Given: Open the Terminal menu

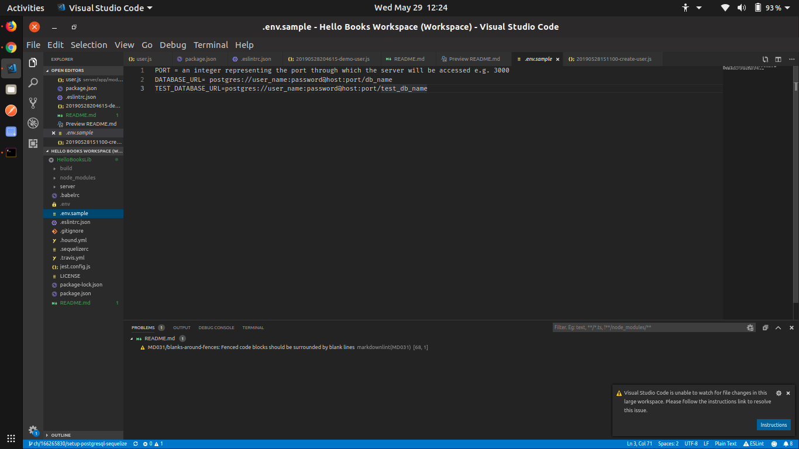Looking at the screenshot, I should [211, 45].
